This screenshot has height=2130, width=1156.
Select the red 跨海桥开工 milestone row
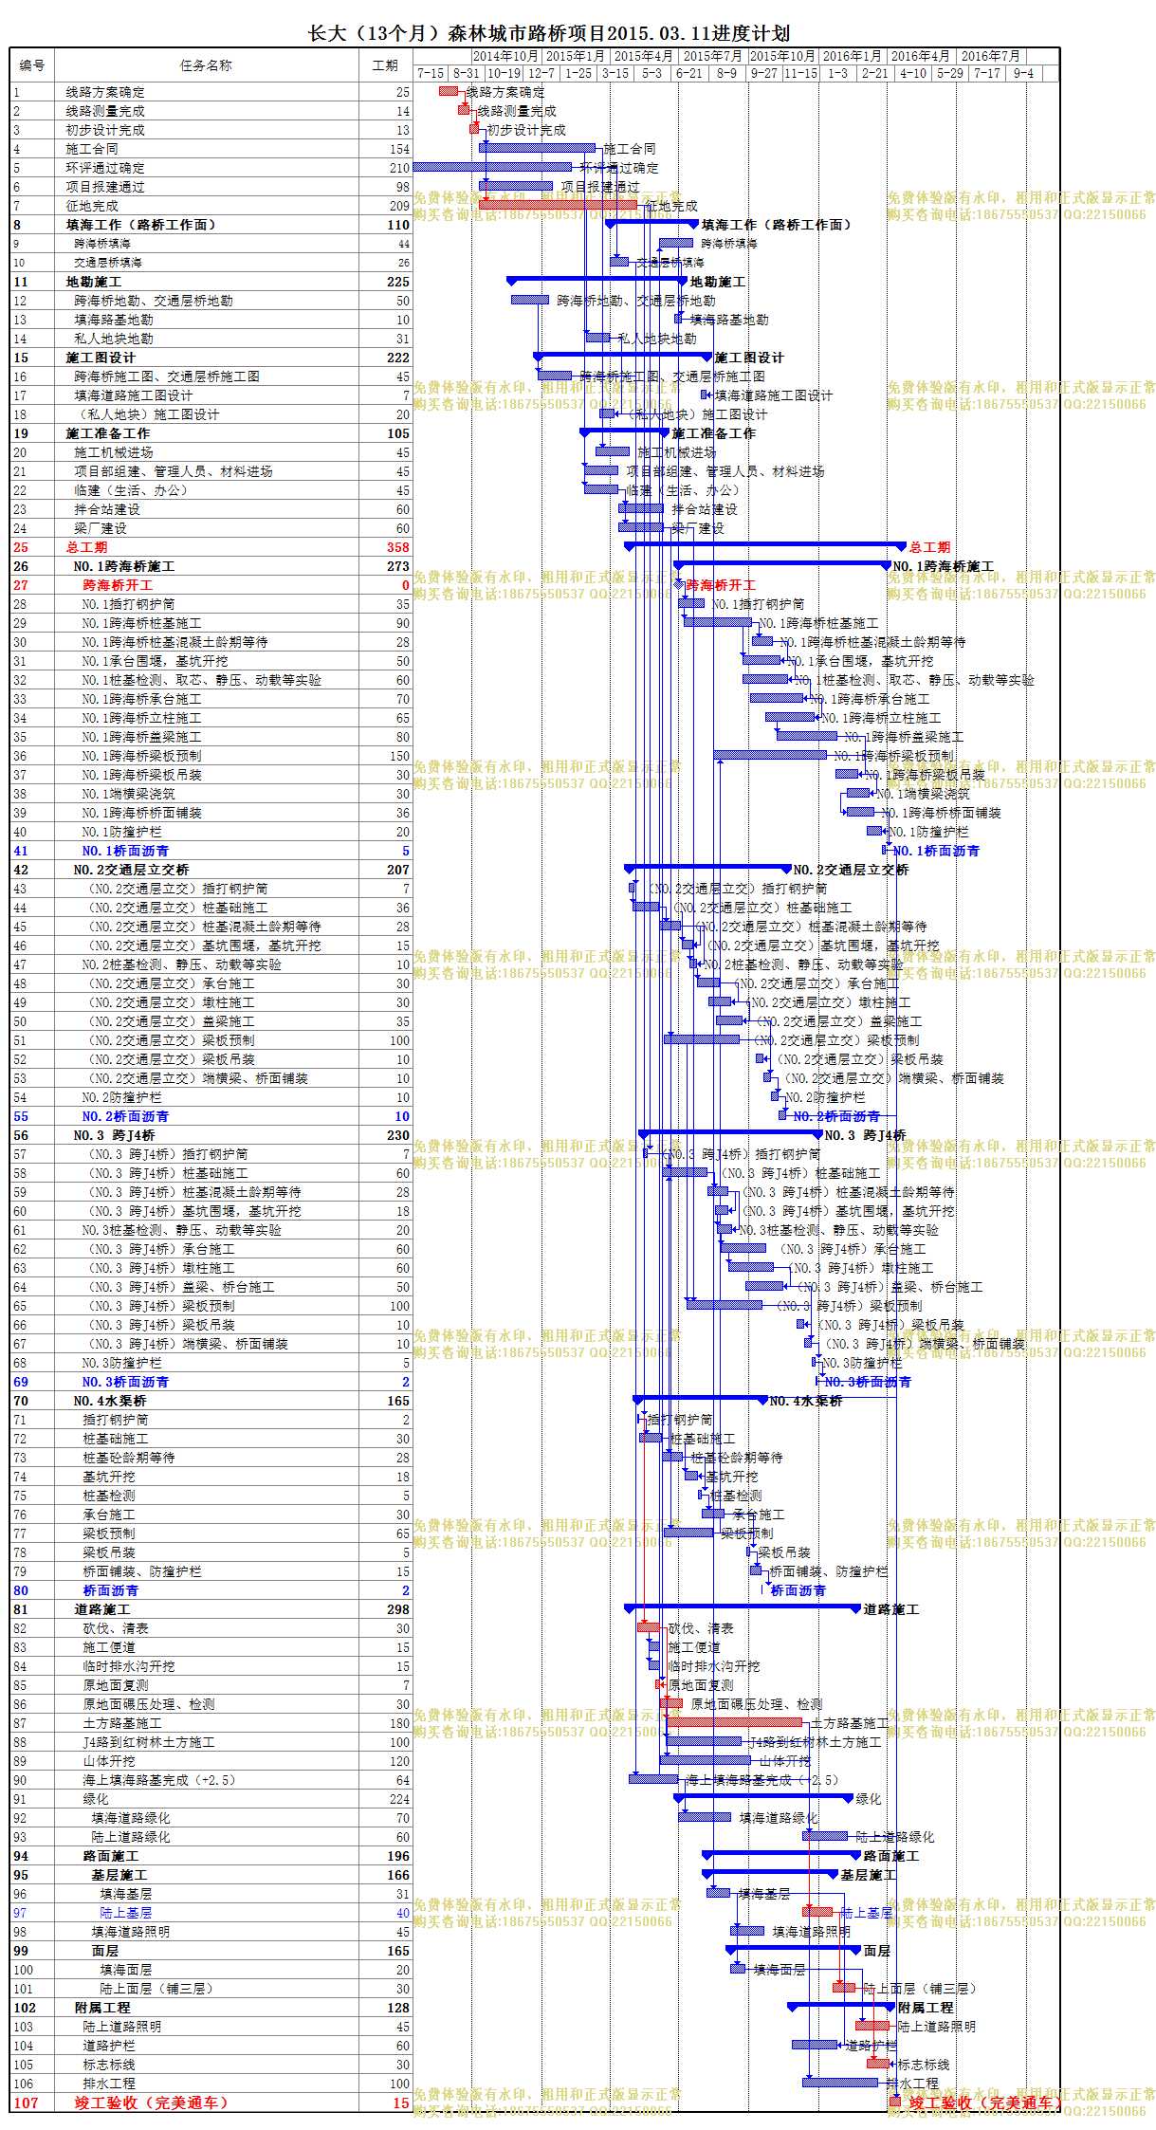point(211,585)
